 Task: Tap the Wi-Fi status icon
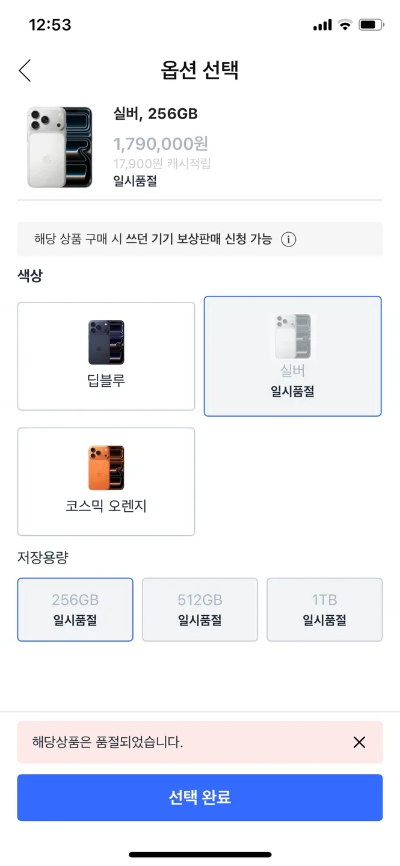(345, 25)
